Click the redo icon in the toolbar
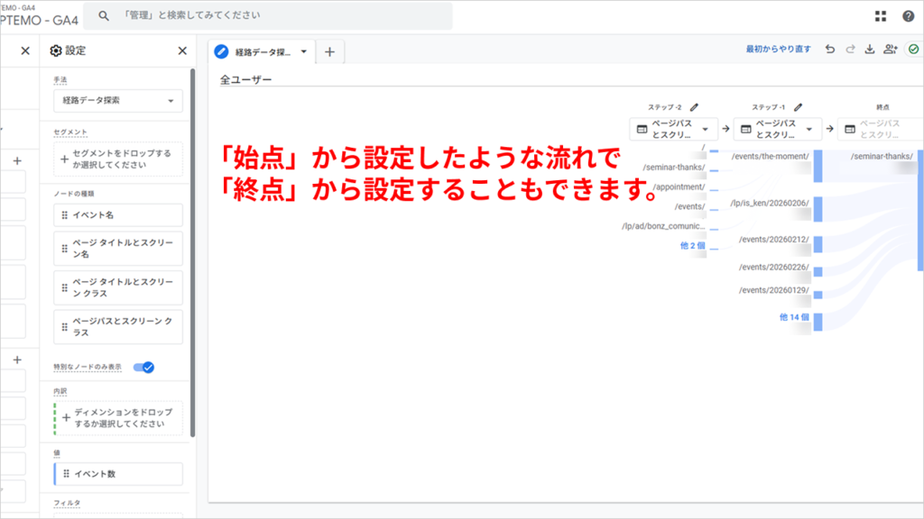Image resolution: width=924 pixels, height=519 pixels. [853, 50]
